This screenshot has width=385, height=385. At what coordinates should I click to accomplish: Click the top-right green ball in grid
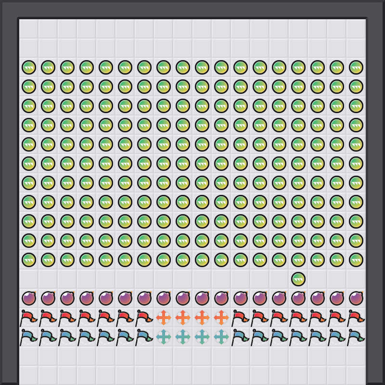pos(356,67)
